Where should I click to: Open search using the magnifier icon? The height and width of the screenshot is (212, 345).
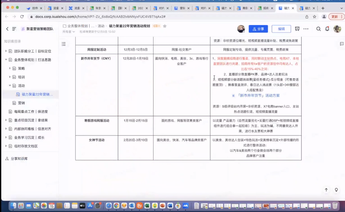[318, 29]
